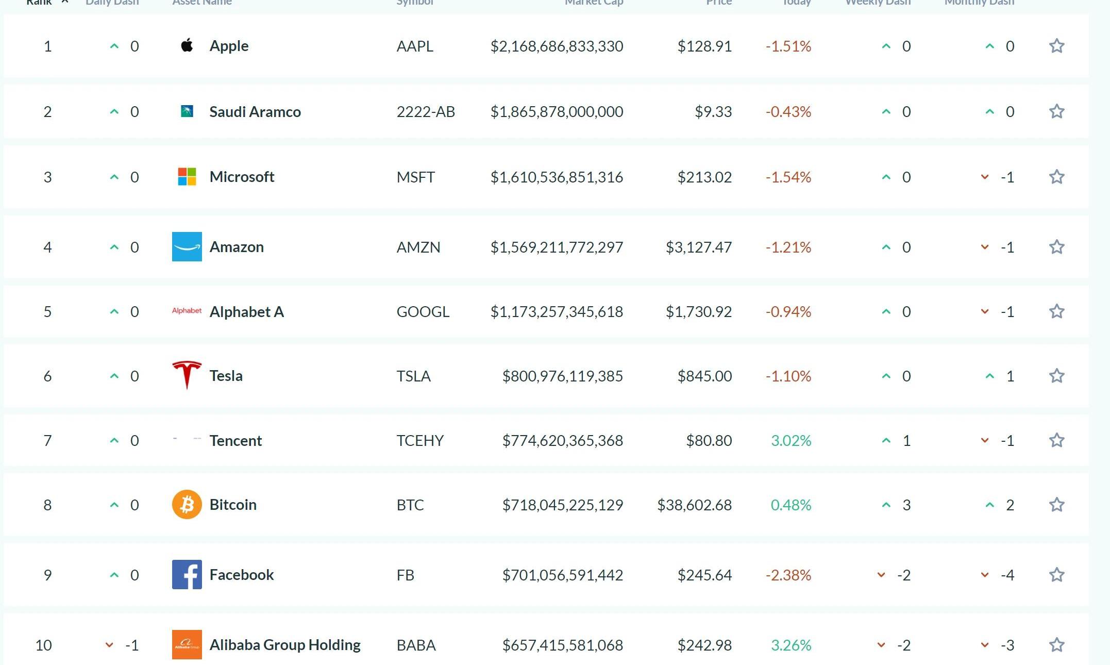Sort the table by Market Cap header

point(594,3)
